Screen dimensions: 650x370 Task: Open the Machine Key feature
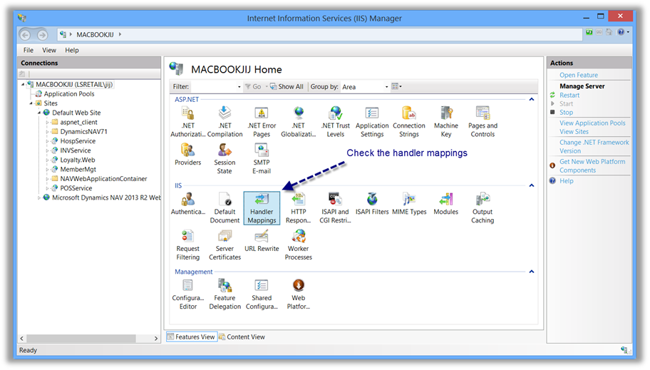446,121
